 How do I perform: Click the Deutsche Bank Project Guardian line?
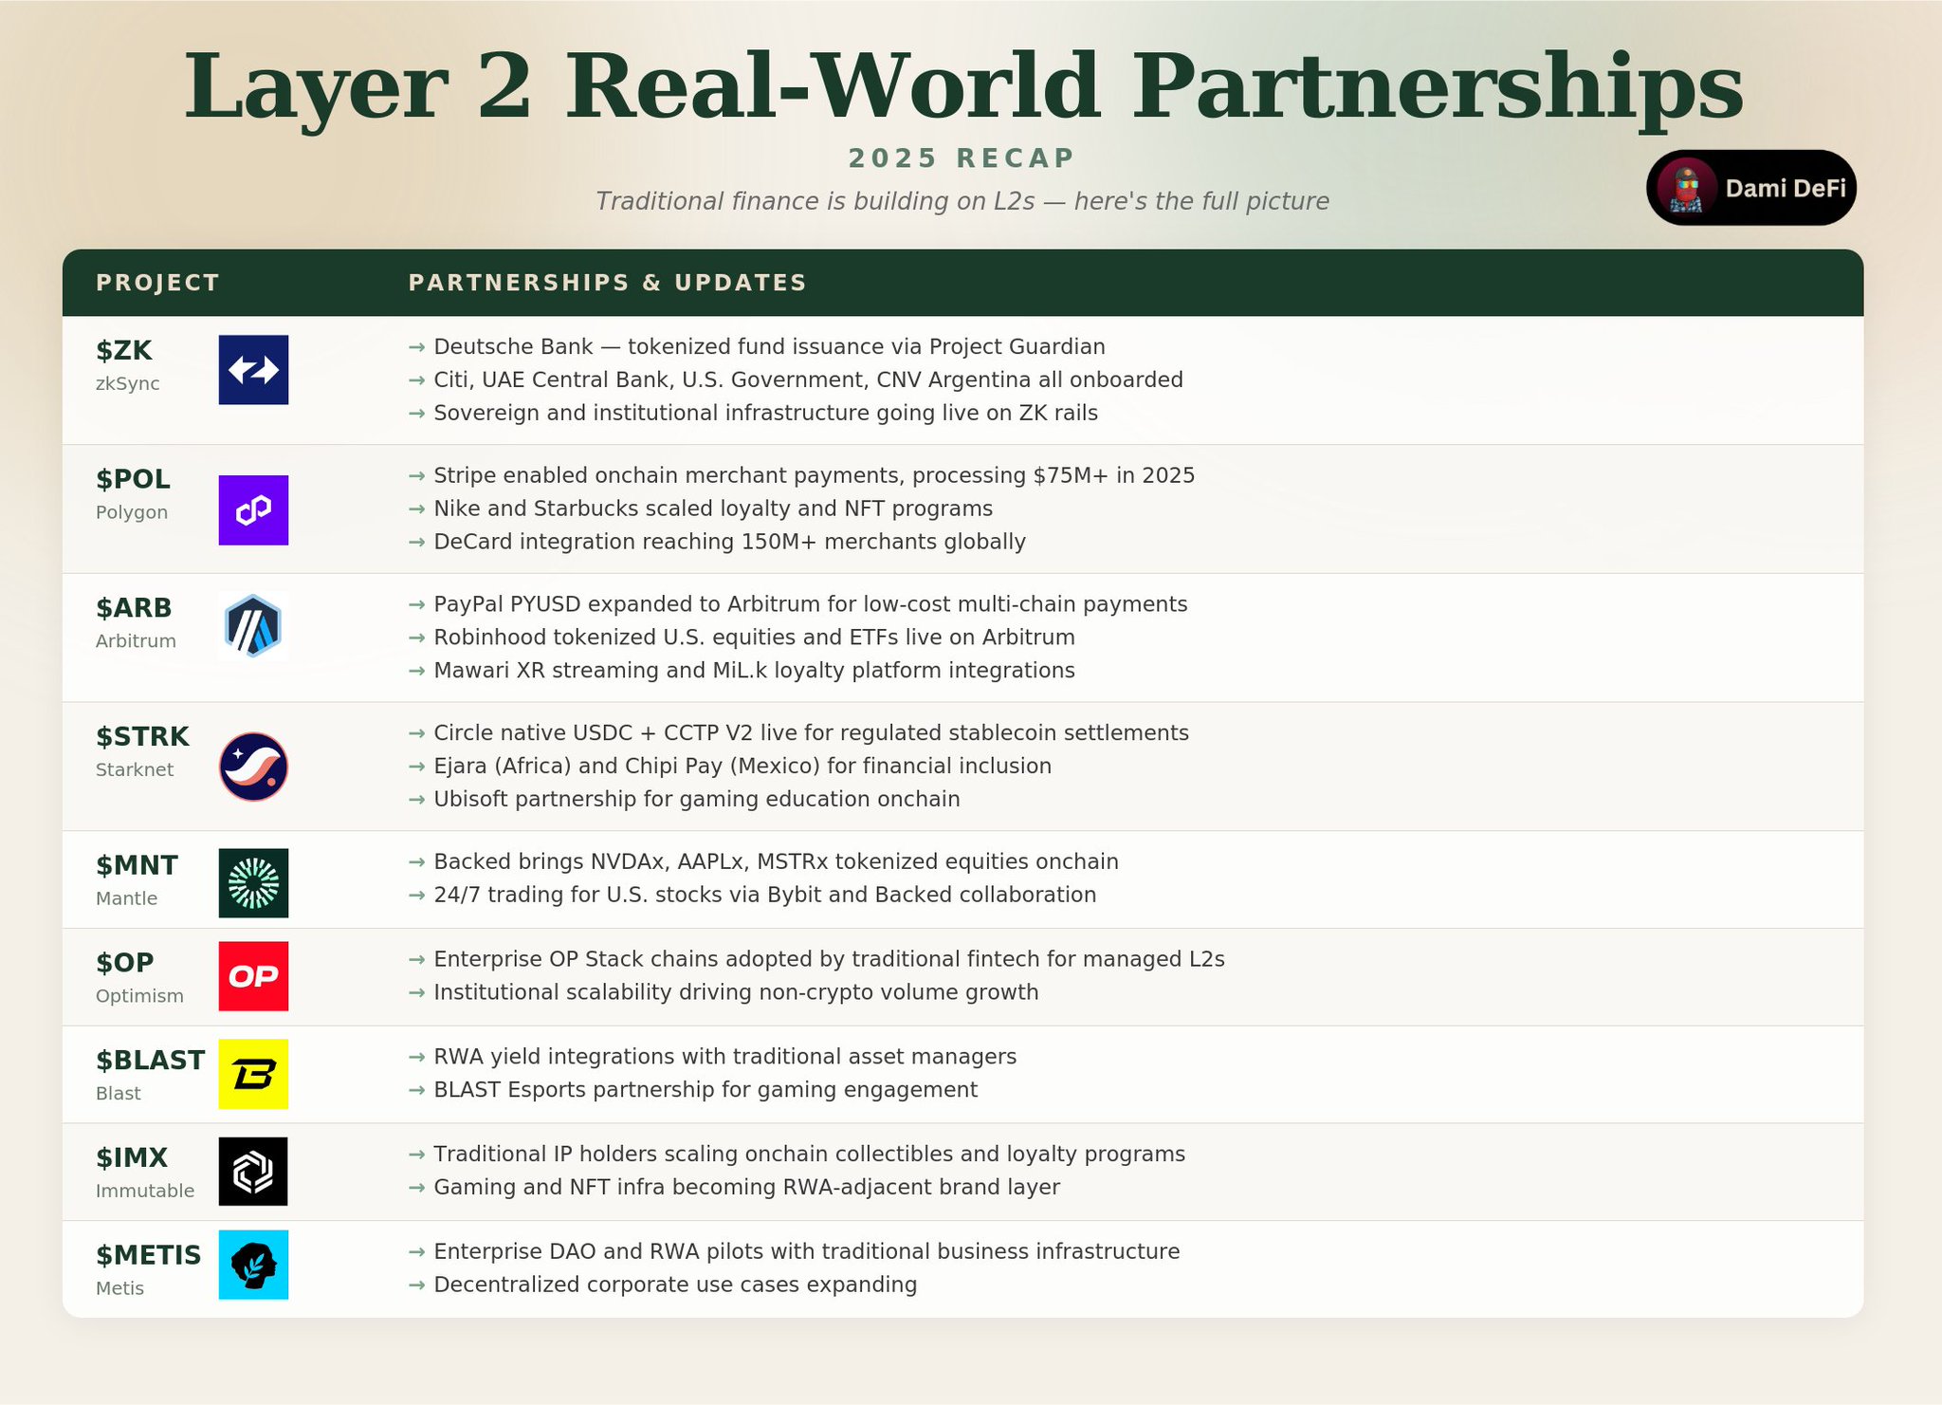pos(768,347)
